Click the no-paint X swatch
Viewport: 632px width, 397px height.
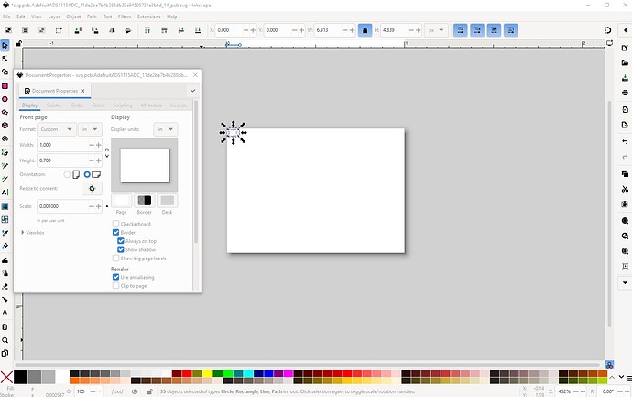point(6,377)
